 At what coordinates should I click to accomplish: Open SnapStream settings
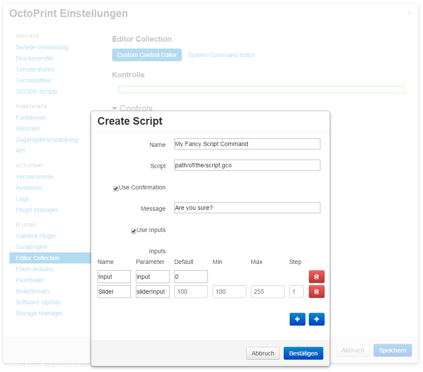32,291
